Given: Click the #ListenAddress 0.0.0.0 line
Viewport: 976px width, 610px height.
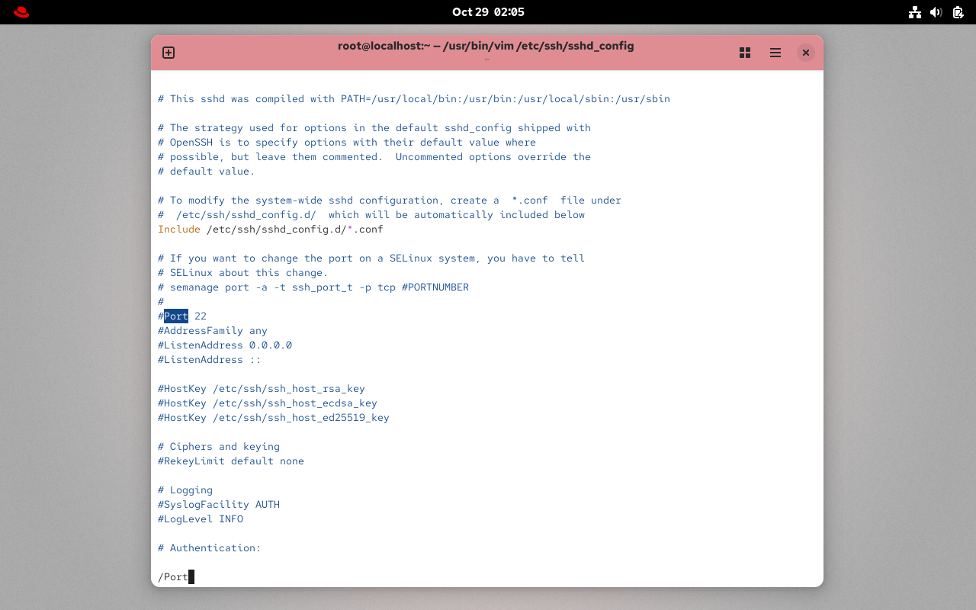Looking at the screenshot, I should pos(225,345).
